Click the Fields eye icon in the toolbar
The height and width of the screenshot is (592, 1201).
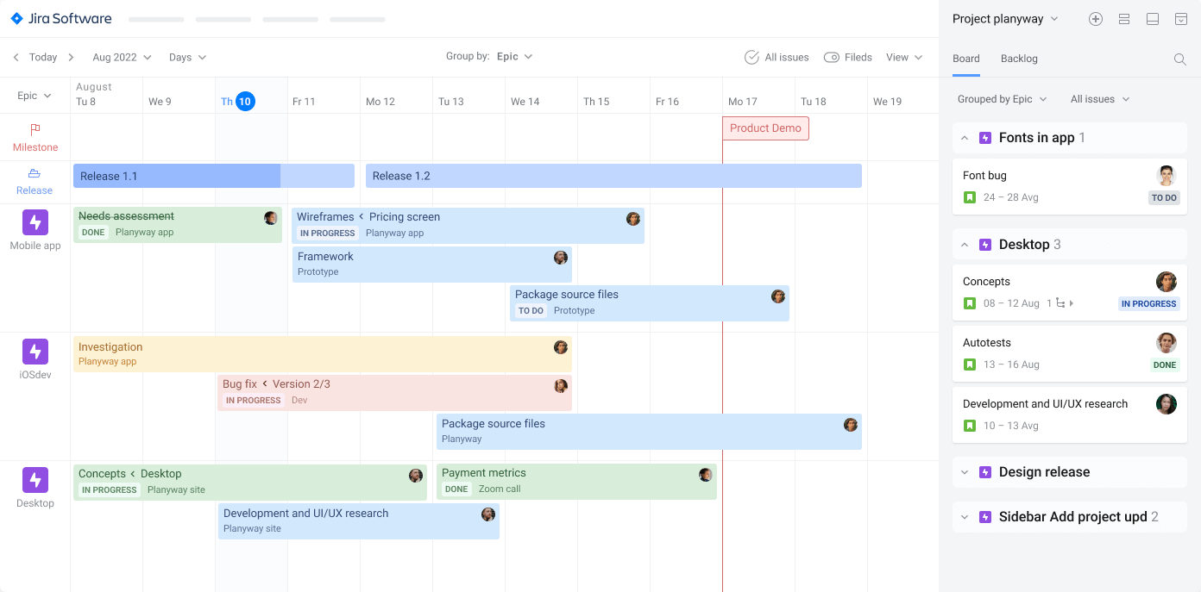click(831, 57)
